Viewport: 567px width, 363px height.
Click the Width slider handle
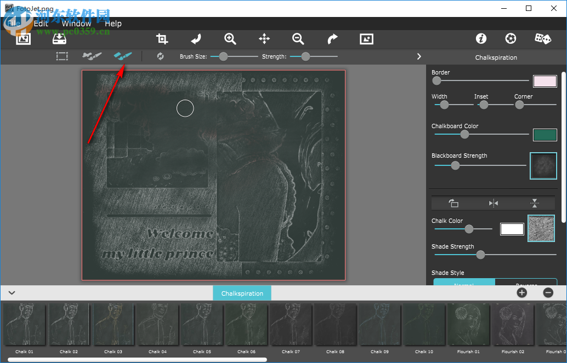(444, 105)
